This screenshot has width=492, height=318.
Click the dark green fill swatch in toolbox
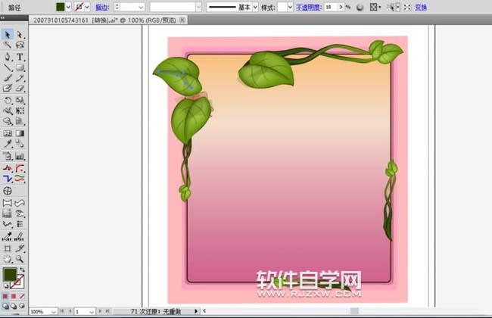[10, 274]
